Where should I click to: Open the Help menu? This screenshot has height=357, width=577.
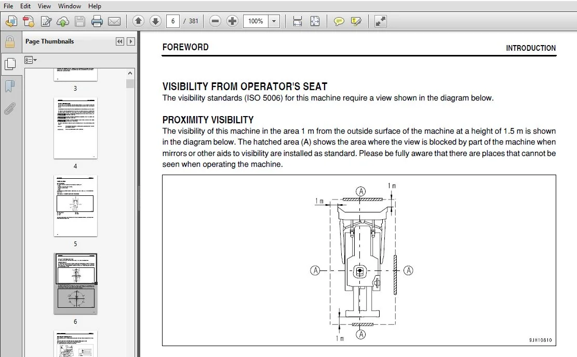click(x=95, y=6)
